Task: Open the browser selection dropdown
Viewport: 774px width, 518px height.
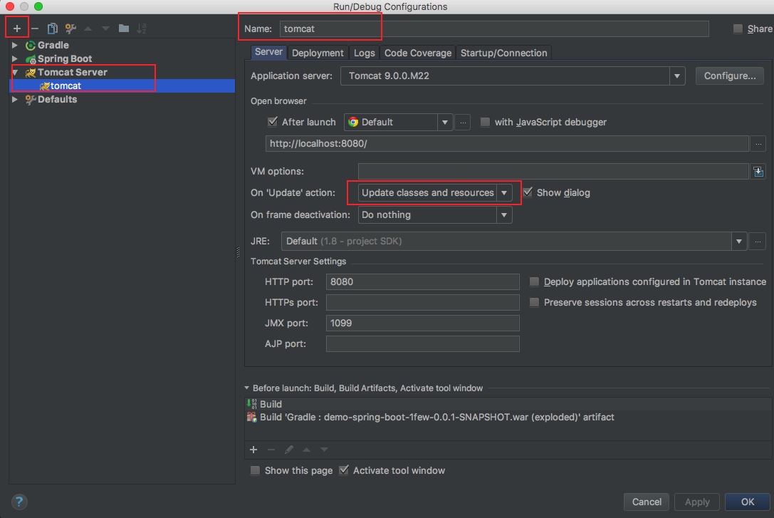Action: point(444,122)
